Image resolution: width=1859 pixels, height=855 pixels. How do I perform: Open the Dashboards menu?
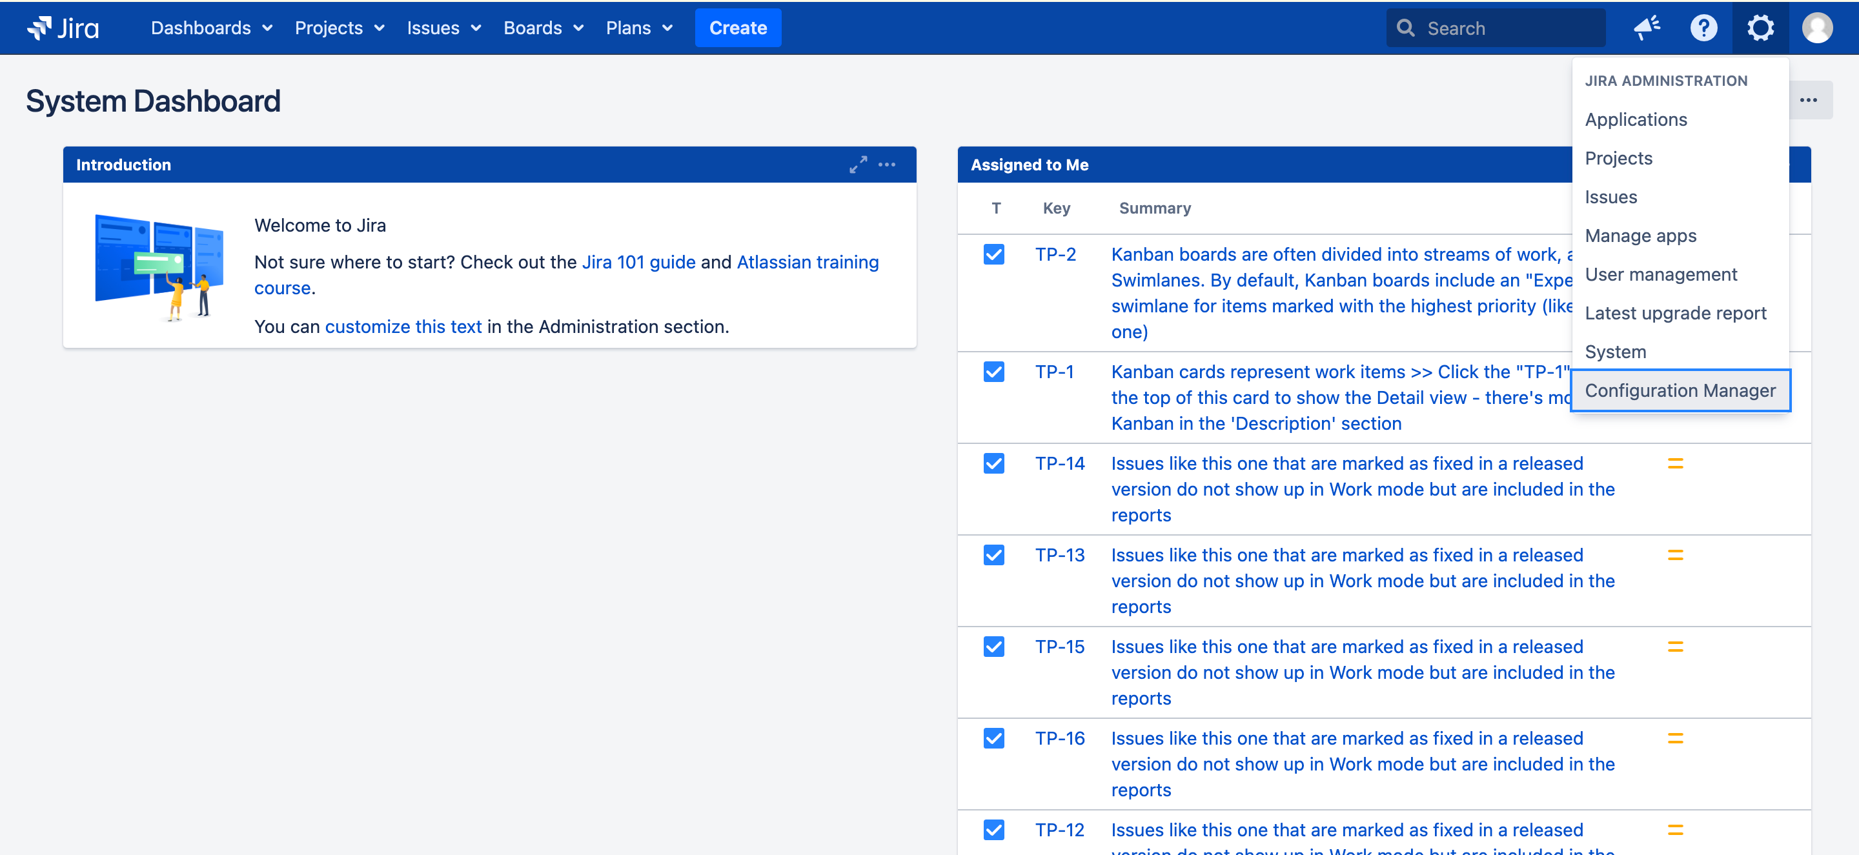(x=208, y=27)
